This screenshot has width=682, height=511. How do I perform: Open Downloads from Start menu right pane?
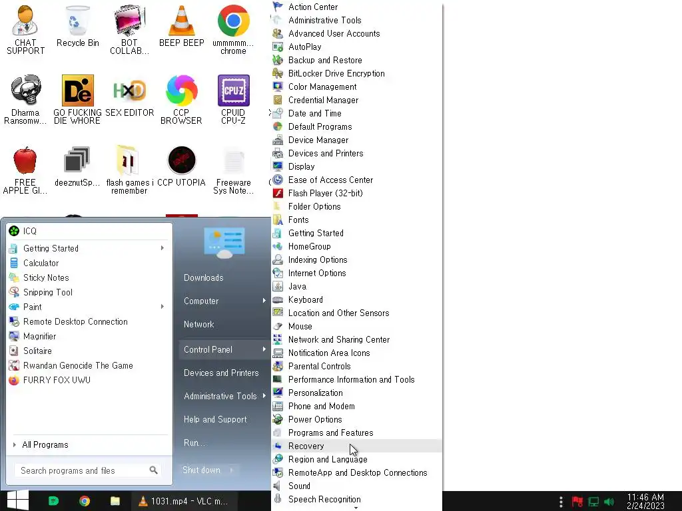tap(204, 277)
